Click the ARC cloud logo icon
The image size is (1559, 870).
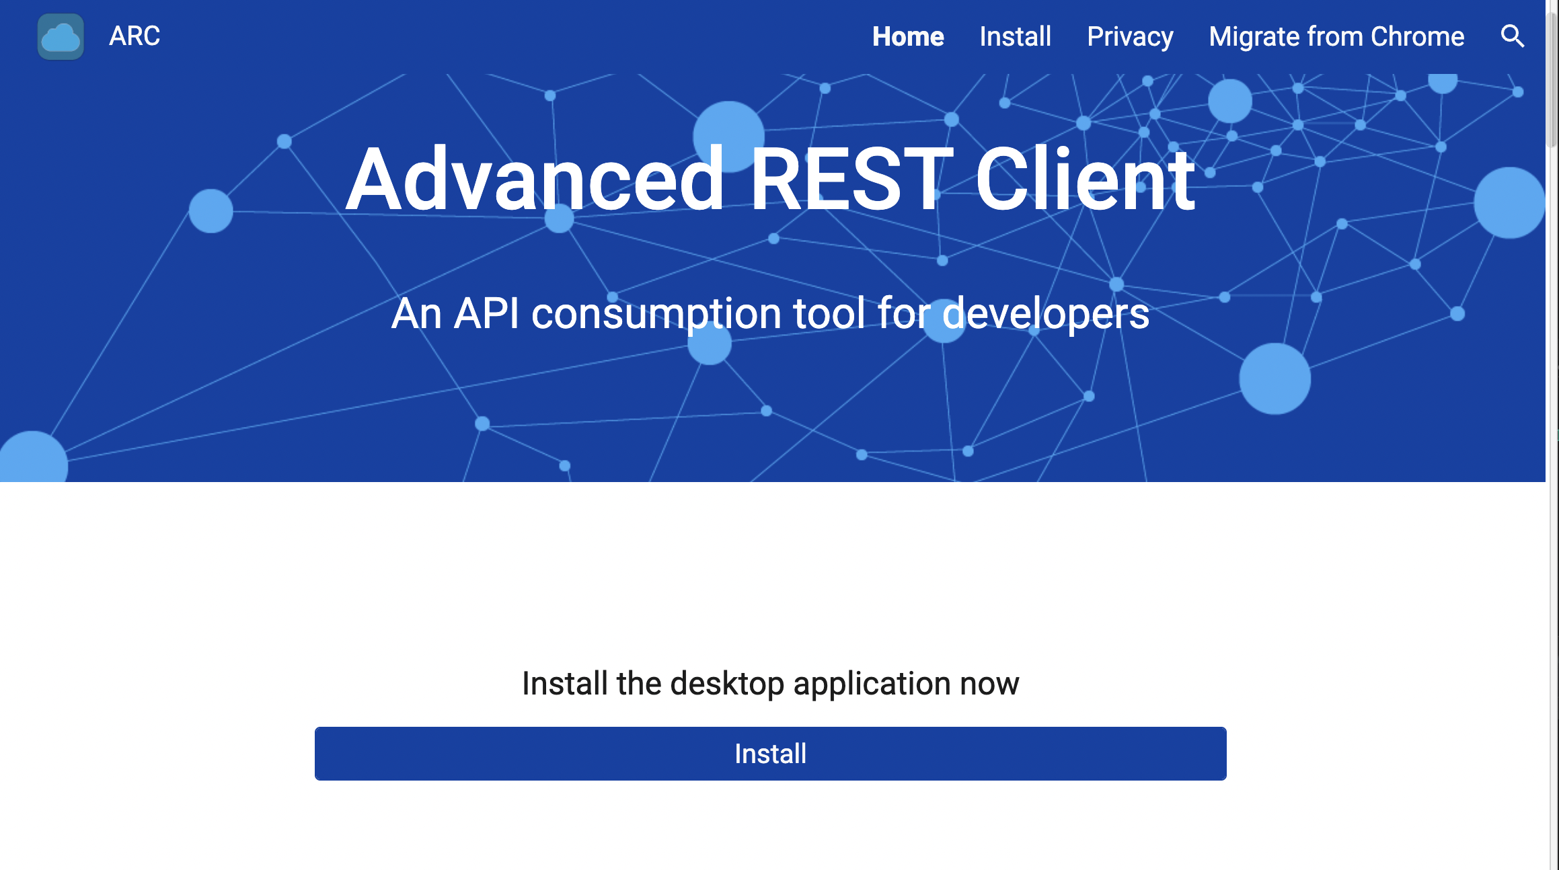coord(61,36)
